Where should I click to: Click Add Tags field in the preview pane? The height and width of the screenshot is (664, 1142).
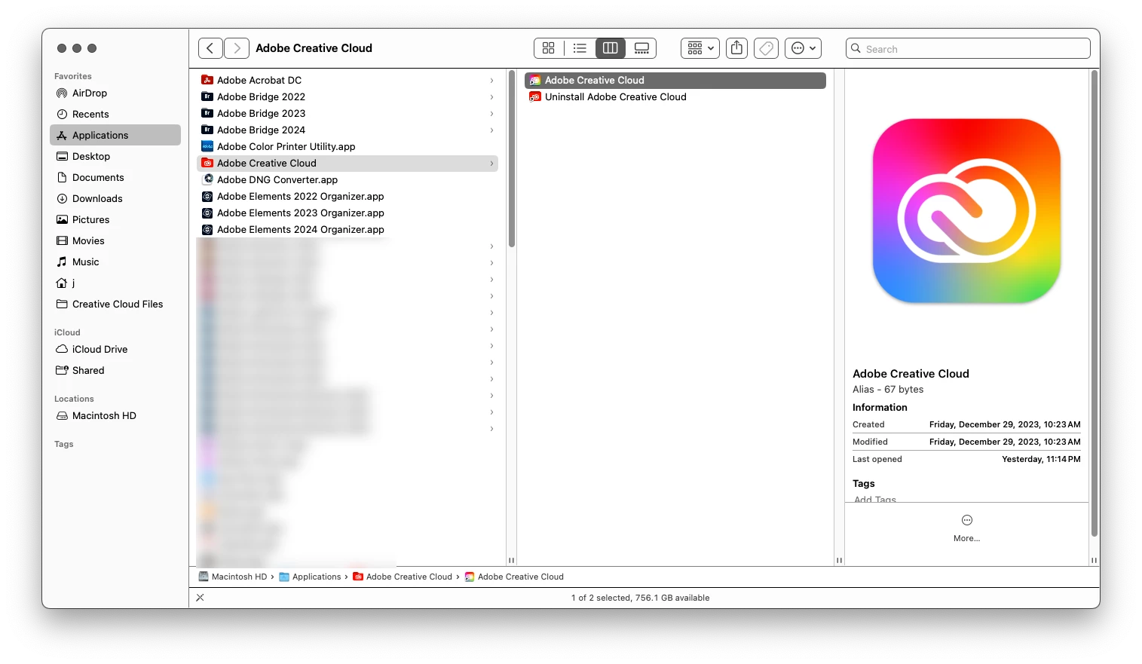click(875, 499)
